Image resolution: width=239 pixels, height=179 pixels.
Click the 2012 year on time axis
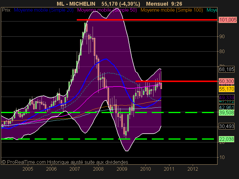pyautogui.click(x=193, y=169)
